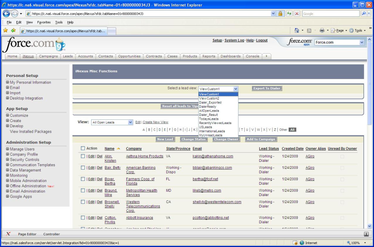Click the address bar security lock icon
The height and width of the screenshot is (247, 374).
click(280, 14)
